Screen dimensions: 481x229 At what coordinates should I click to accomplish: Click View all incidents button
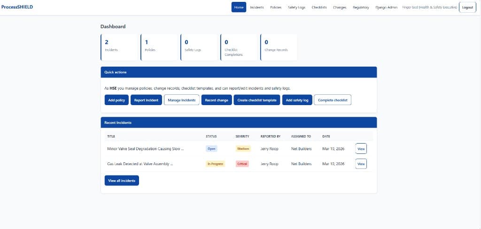coord(122,181)
